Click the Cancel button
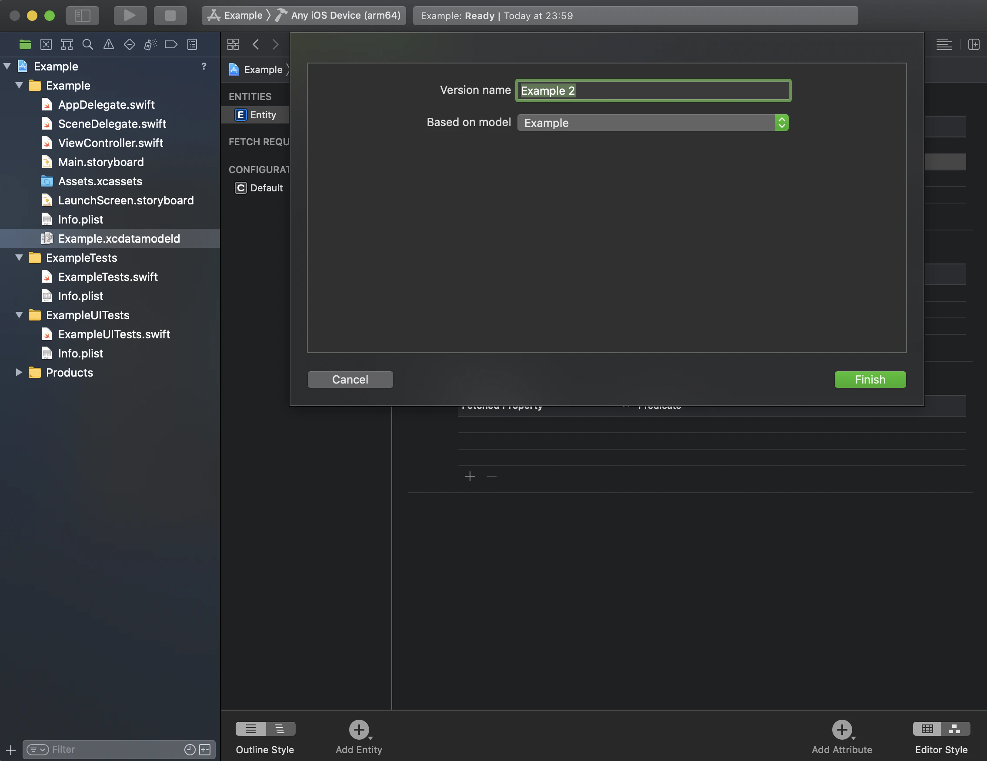 350,380
